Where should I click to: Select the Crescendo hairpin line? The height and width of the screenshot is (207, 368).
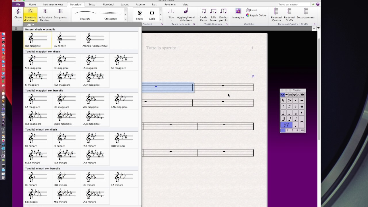tap(110, 14)
